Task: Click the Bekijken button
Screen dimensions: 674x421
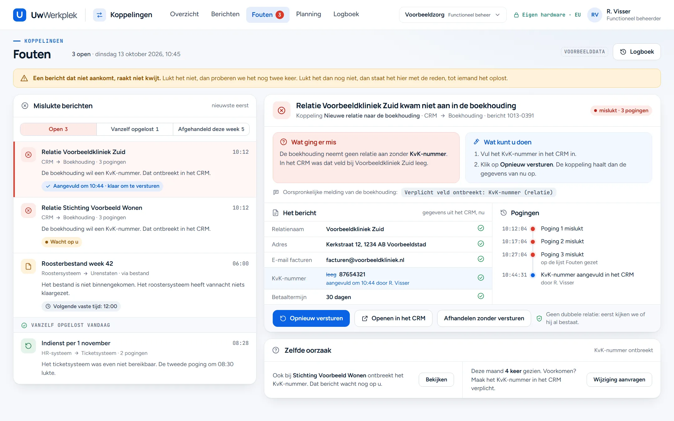Action: click(436, 380)
